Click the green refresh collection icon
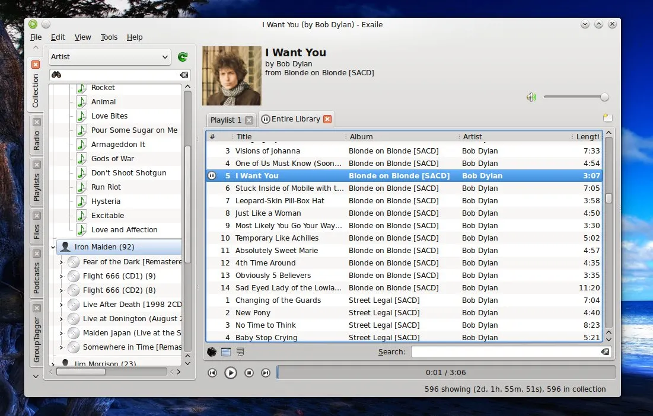 [183, 57]
